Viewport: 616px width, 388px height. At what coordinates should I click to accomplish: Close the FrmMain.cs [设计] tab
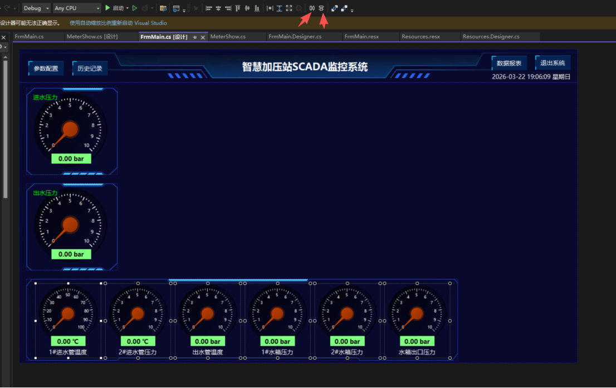203,37
